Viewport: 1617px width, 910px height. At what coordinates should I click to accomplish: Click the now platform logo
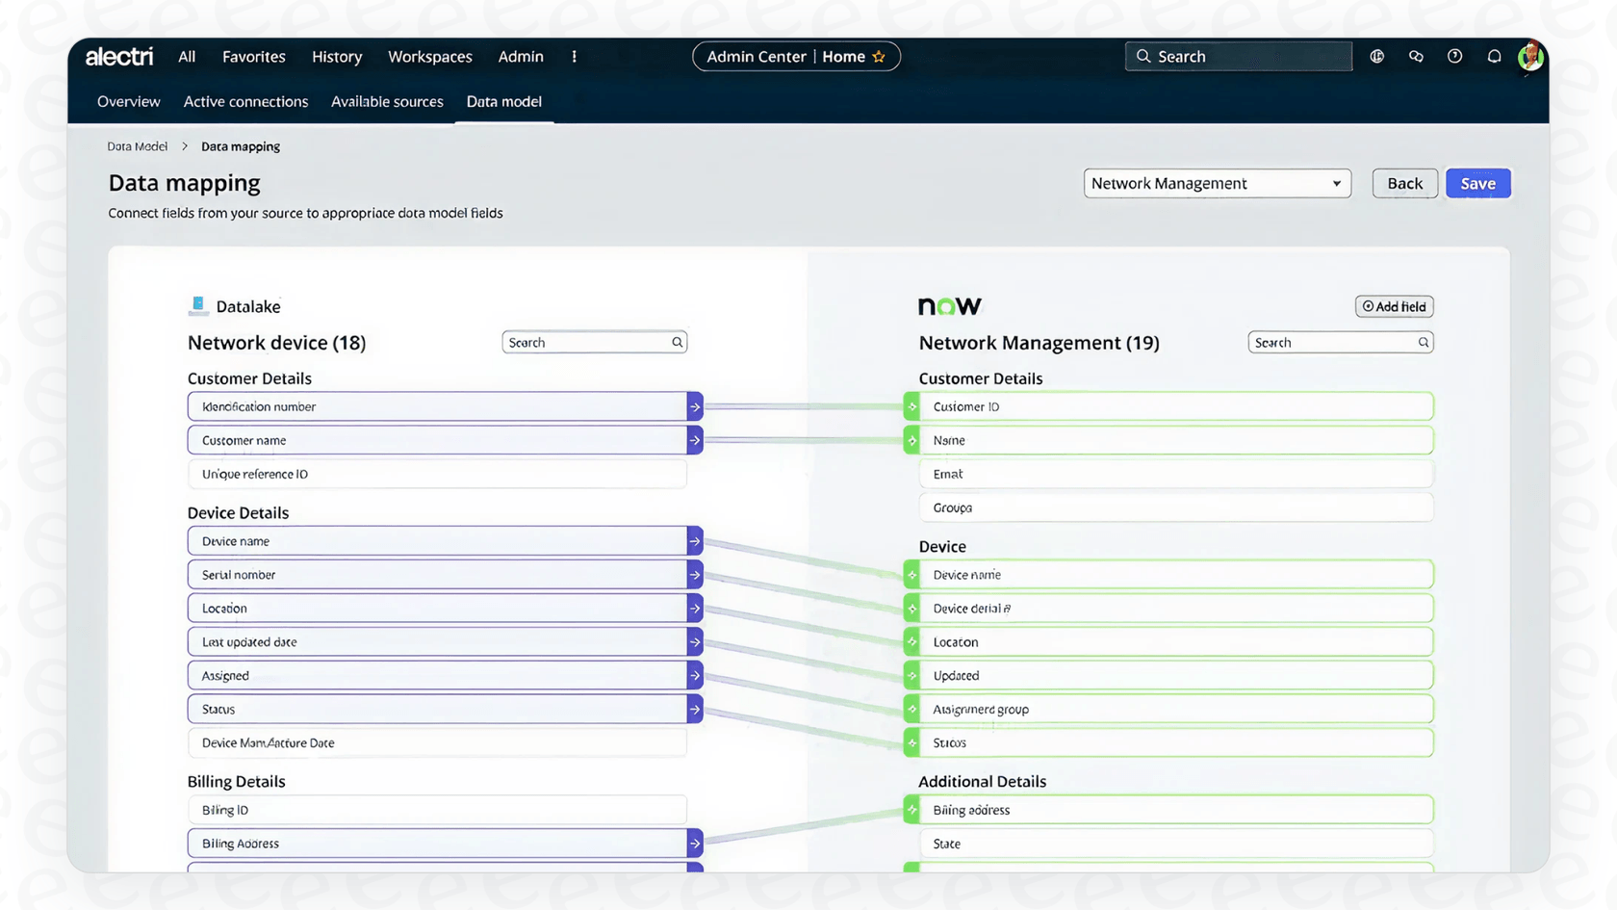coord(949,305)
